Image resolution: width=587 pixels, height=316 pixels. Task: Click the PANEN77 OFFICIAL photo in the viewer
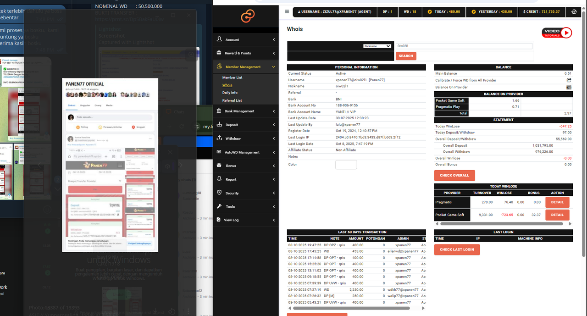110,165
